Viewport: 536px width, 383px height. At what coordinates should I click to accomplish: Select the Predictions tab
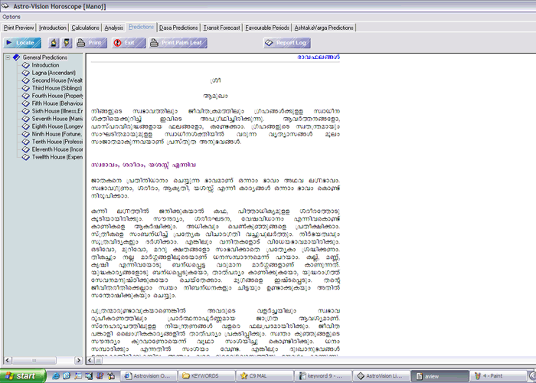tap(141, 27)
